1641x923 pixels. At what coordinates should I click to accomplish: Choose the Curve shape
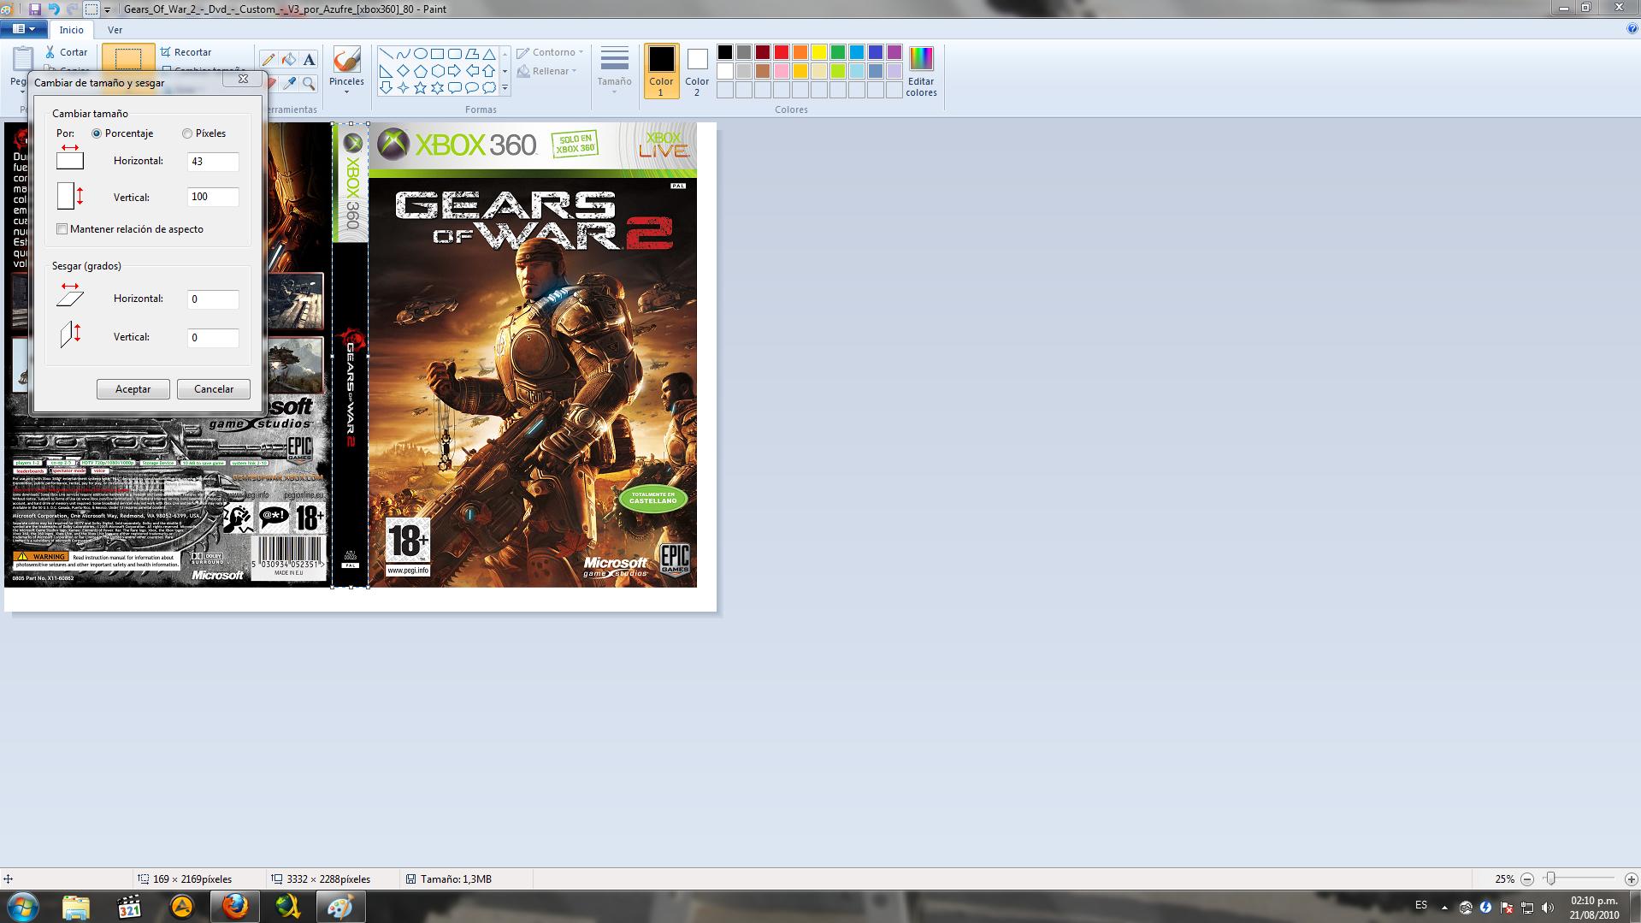click(404, 54)
